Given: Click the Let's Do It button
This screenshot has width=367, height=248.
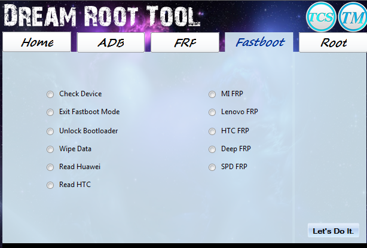Looking at the screenshot, I should [334, 231].
